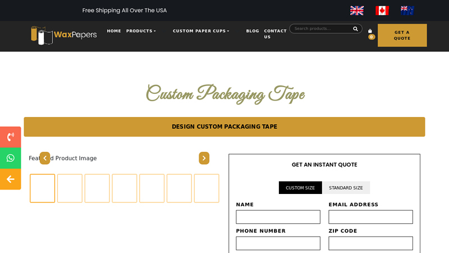
Task: Select the fifth product thumbnail
Action: pyautogui.click(x=152, y=188)
